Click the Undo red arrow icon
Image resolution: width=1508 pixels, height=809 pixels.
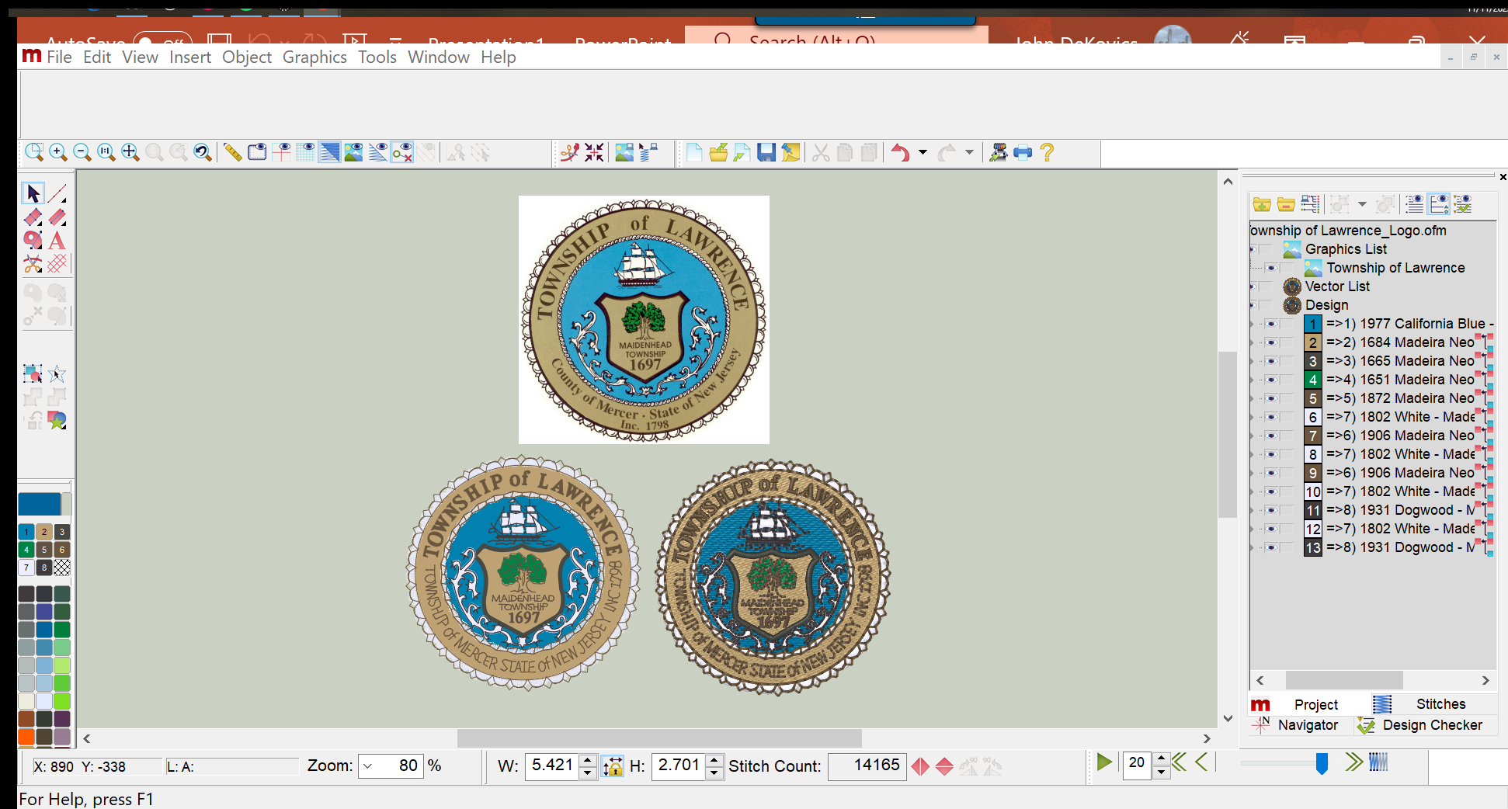tap(900, 152)
